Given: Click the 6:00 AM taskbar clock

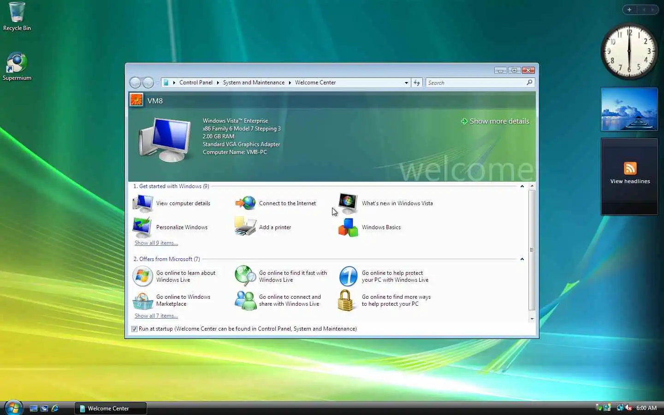Looking at the screenshot, I should 646,408.
